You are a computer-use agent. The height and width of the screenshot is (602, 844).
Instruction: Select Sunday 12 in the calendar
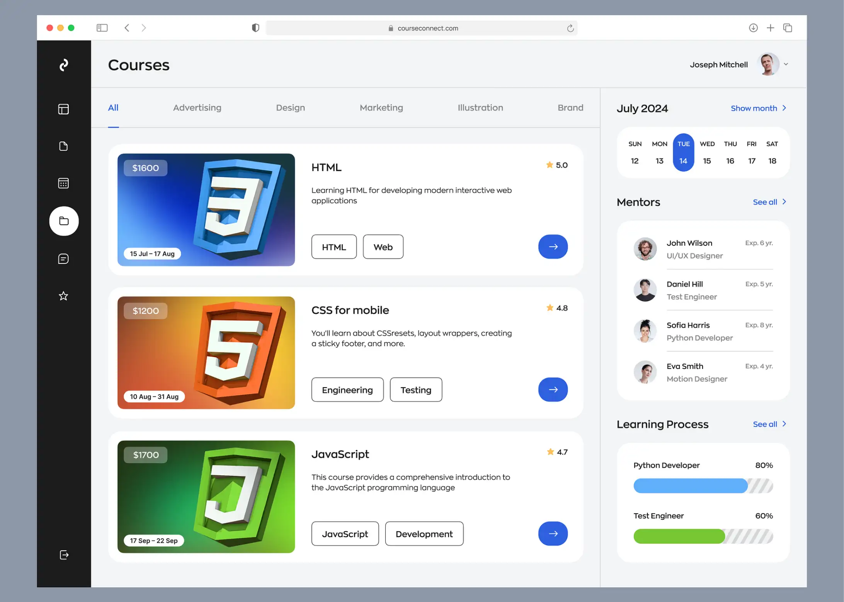(635, 153)
